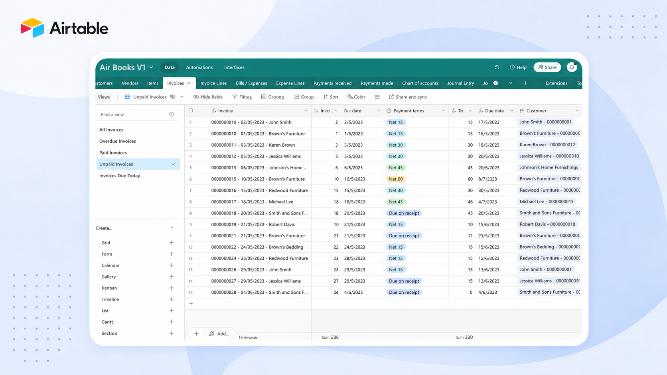Add a new table with plus icon
This screenshot has height=375, width=667.
(525, 83)
